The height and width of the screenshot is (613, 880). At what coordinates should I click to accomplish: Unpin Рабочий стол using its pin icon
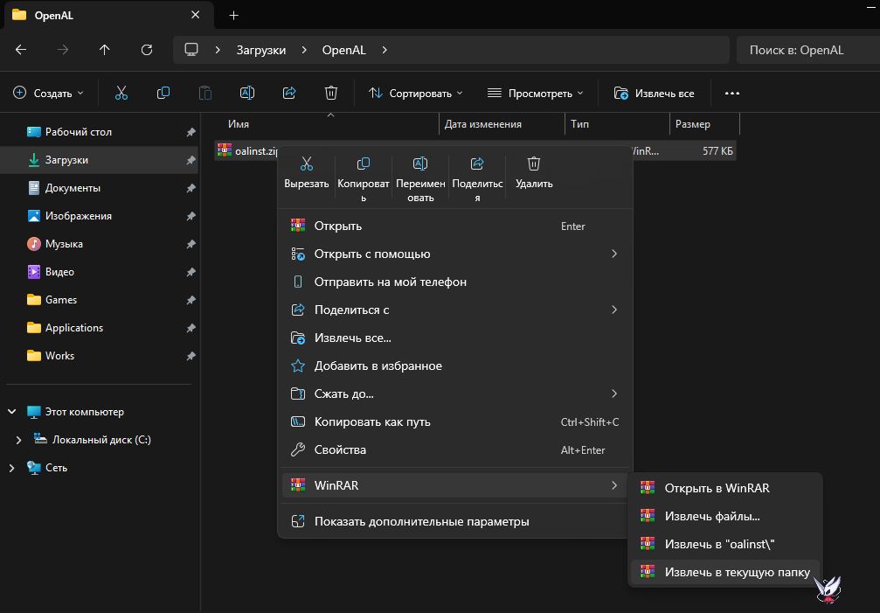click(x=191, y=132)
